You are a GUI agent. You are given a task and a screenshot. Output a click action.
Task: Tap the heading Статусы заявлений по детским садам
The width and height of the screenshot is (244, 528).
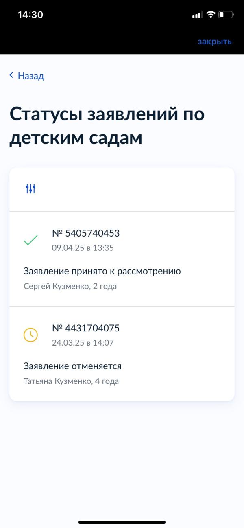tap(107, 126)
